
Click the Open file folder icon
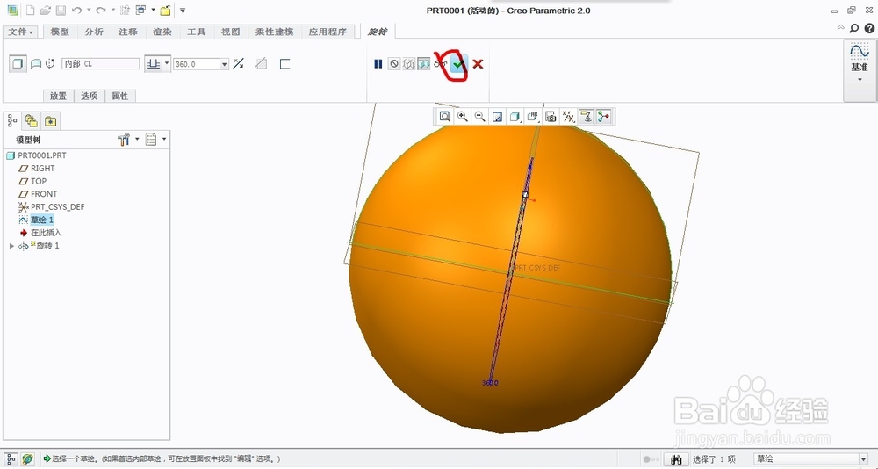pyautogui.click(x=47, y=10)
